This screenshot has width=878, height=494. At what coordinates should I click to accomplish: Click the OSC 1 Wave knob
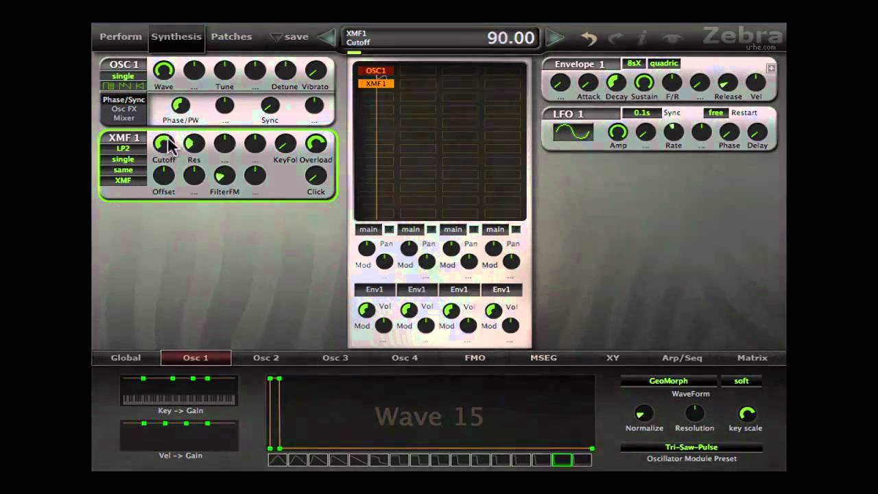pos(163,70)
